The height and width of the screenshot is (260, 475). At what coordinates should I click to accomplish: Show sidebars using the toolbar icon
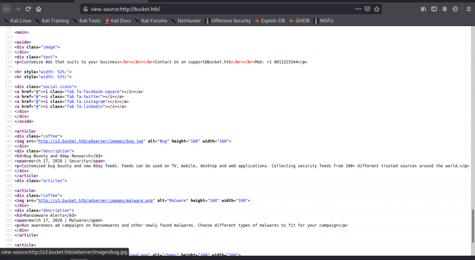(x=434, y=9)
